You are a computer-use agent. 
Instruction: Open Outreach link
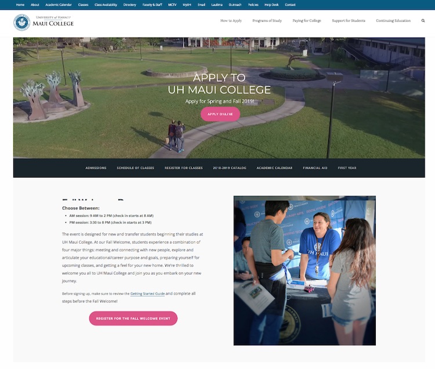tap(235, 5)
